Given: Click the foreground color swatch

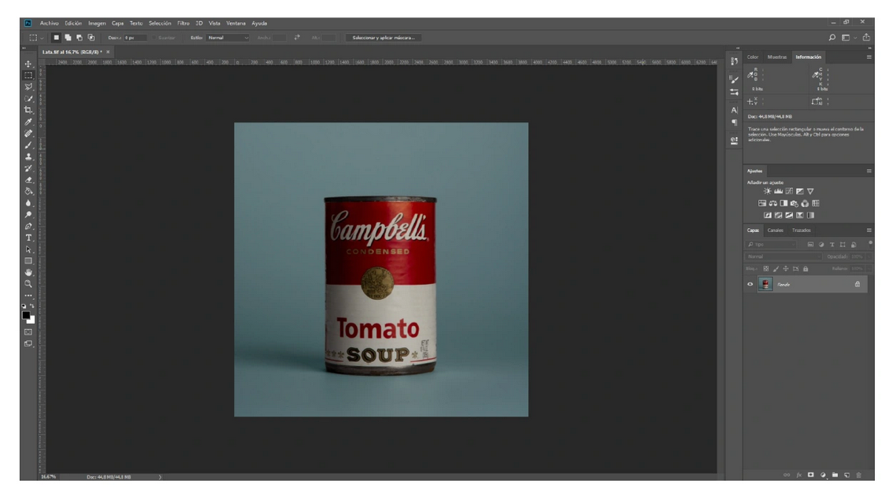Looking at the screenshot, I should [x=26, y=316].
